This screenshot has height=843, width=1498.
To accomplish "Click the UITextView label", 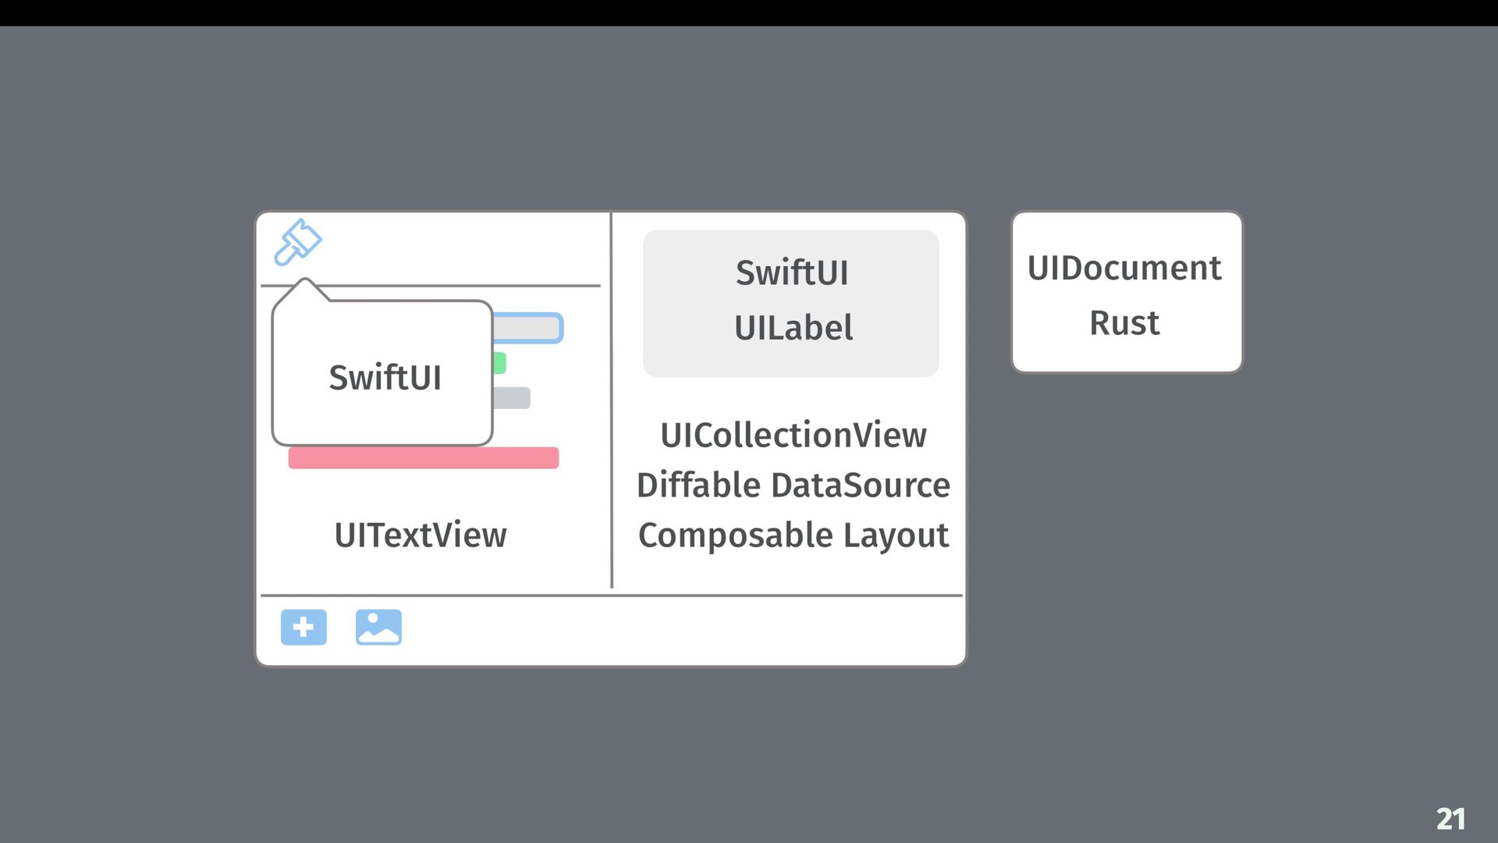I will click(x=421, y=535).
